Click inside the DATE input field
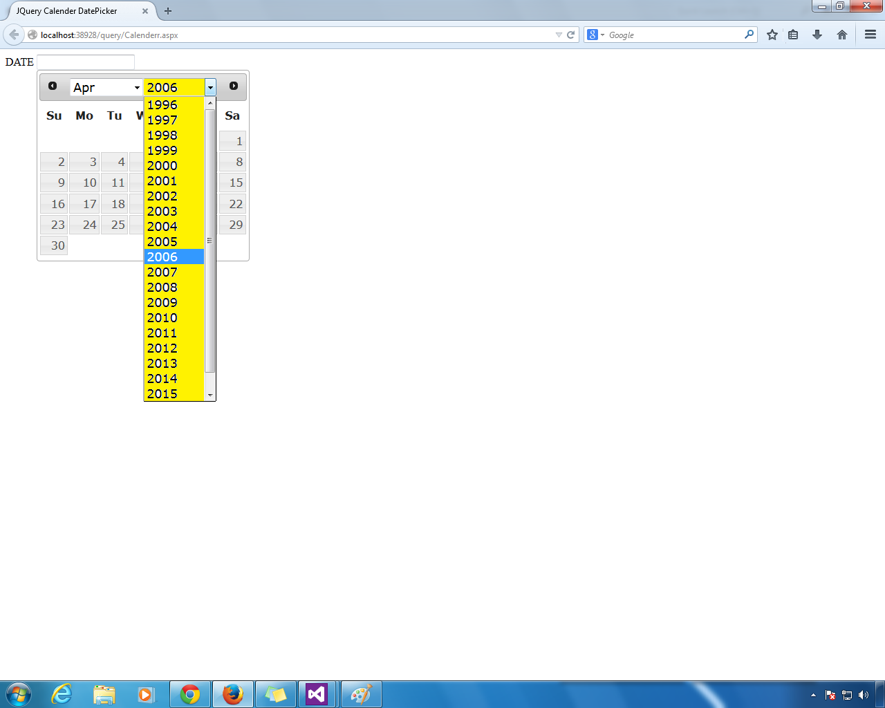The height and width of the screenshot is (708, 885). pos(85,62)
